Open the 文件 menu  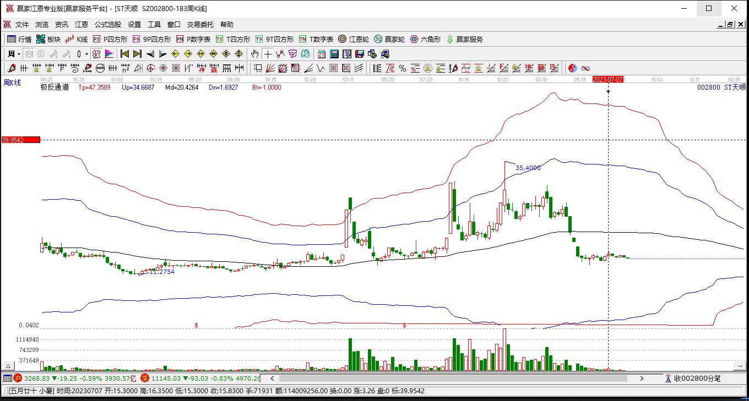pos(22,25)
